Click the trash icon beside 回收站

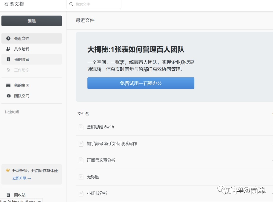coord(8,195)
